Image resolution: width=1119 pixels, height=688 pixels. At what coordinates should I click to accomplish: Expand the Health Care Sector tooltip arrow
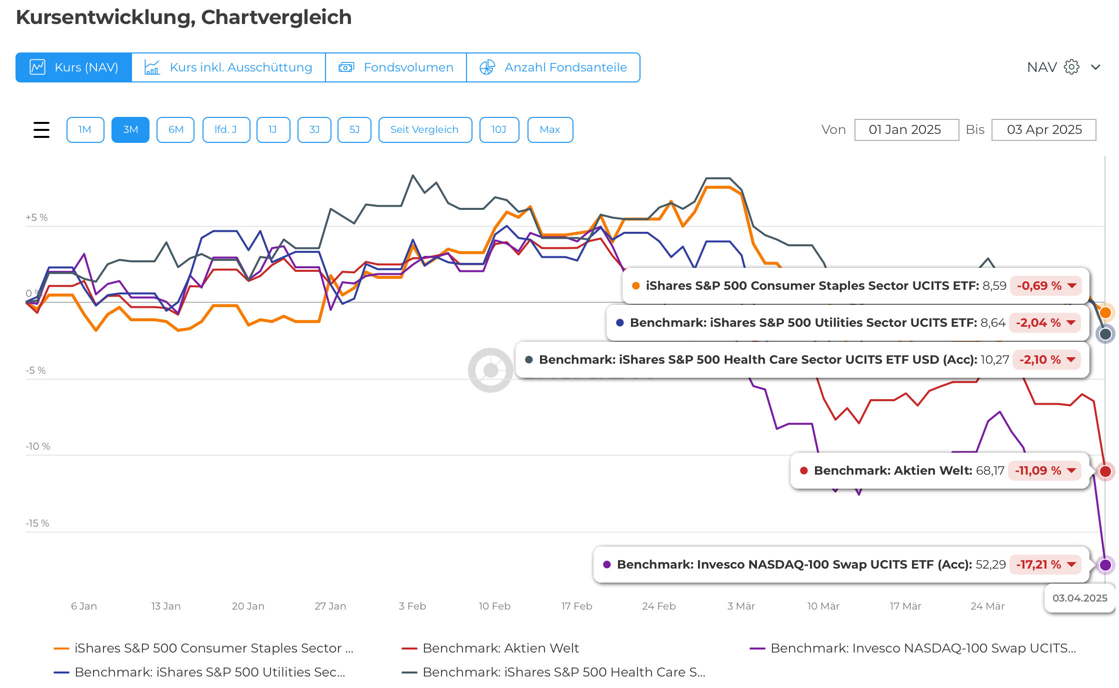point(1071,360)
